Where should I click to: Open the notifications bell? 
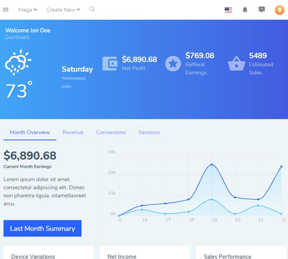(245, 10)
